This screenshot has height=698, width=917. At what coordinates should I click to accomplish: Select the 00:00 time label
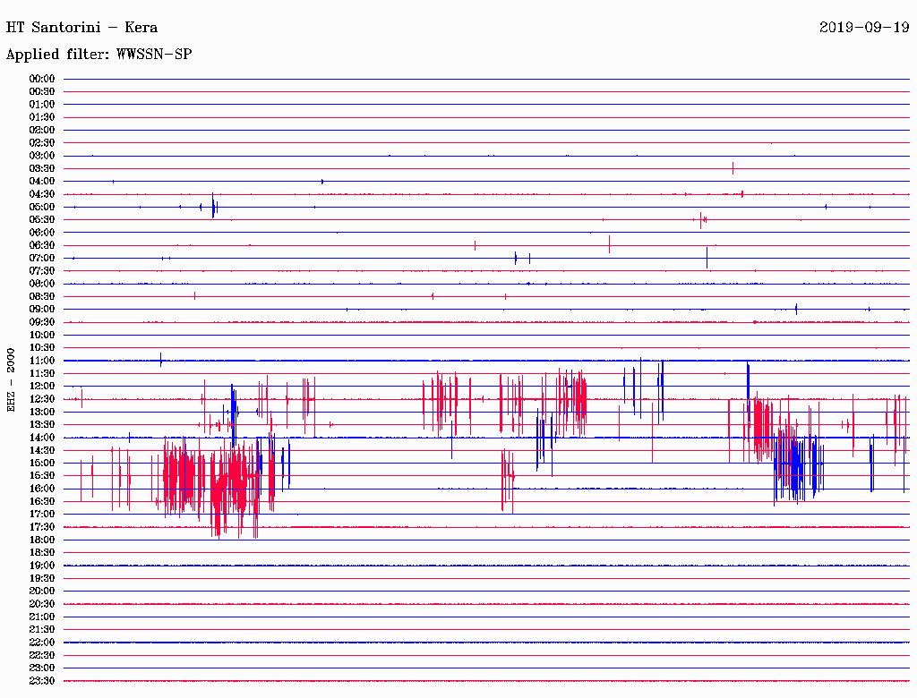[42, 79]
